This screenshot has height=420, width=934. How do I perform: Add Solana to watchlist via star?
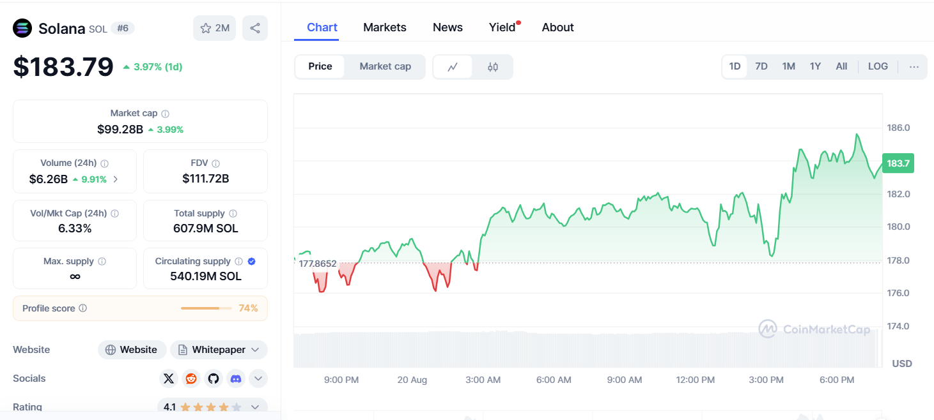[x=205, y=27]
